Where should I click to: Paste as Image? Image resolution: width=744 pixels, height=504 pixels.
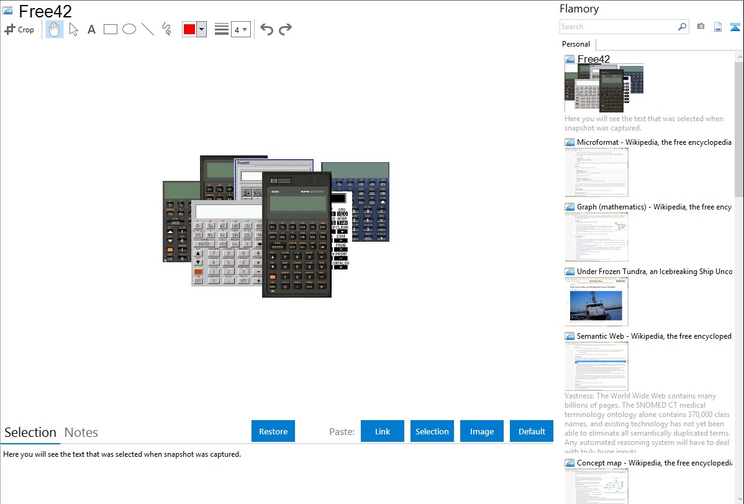pyautogui.click(x=482, y=431)
